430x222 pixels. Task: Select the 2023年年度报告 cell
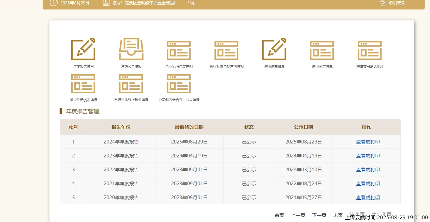pyautogui.click(x=121, y=156)
